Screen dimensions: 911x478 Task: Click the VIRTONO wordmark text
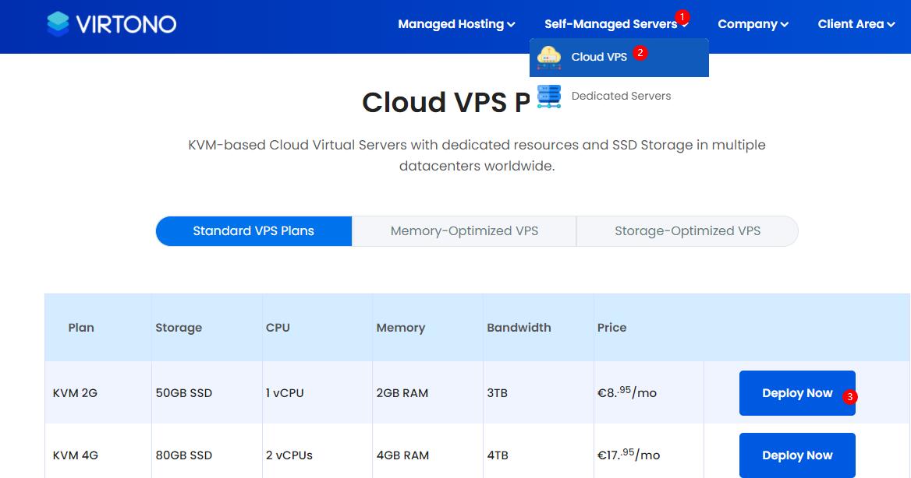click(126, 24)
